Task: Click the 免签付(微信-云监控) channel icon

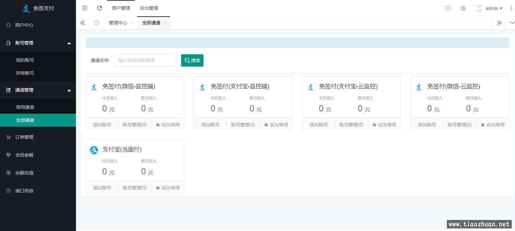Action: coord(419,87)
